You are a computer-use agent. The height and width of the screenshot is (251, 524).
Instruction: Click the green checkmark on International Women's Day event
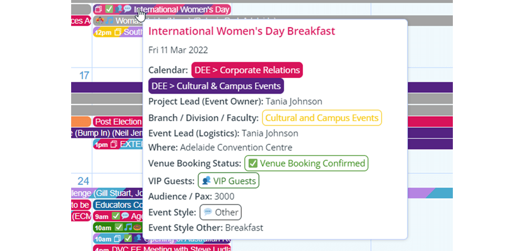(x=109, y=9)
